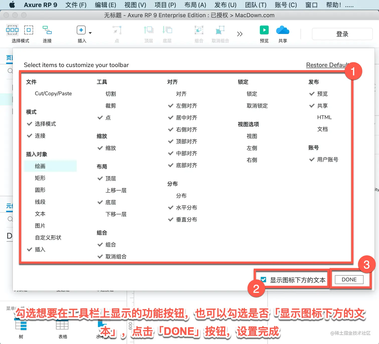Uncheck the 垂直分布 item
379x344 pixels.
pos(182,220)
